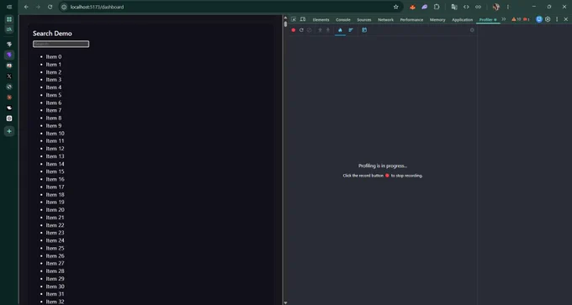572x305 pixels.
Task: Toggle the device toolbar icon
Action: pyautogui.click(x=303, y=19)
